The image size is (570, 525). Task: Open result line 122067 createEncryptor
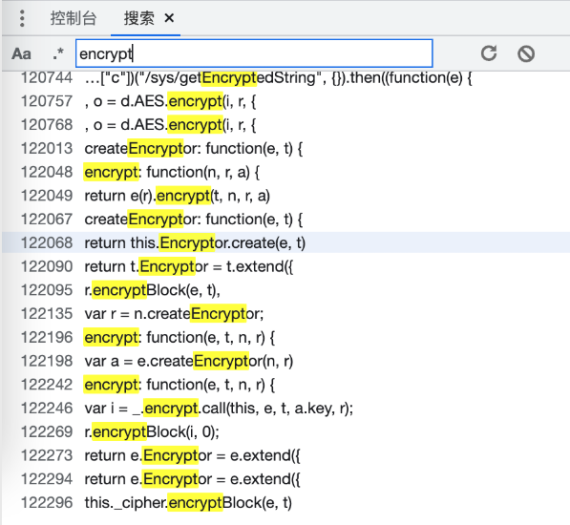click(x=285, y=220)
